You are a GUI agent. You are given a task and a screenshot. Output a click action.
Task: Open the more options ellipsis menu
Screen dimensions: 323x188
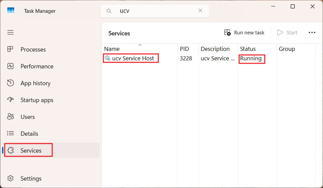pos(312,33)
